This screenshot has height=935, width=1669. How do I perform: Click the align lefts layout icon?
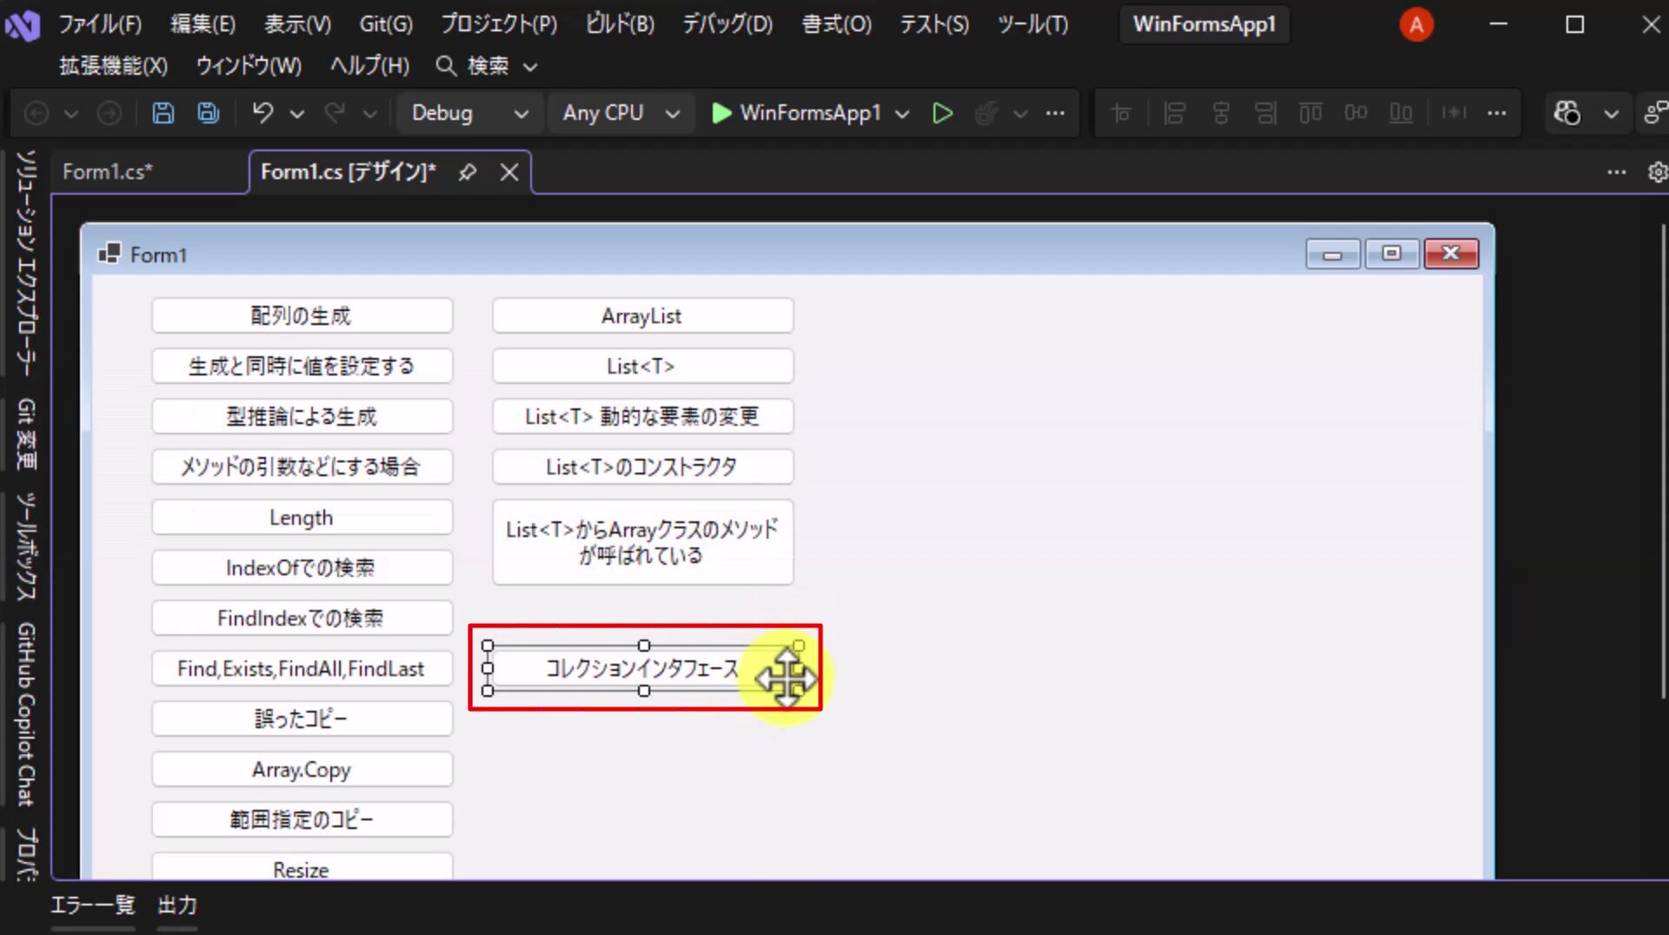(1174, 113)
